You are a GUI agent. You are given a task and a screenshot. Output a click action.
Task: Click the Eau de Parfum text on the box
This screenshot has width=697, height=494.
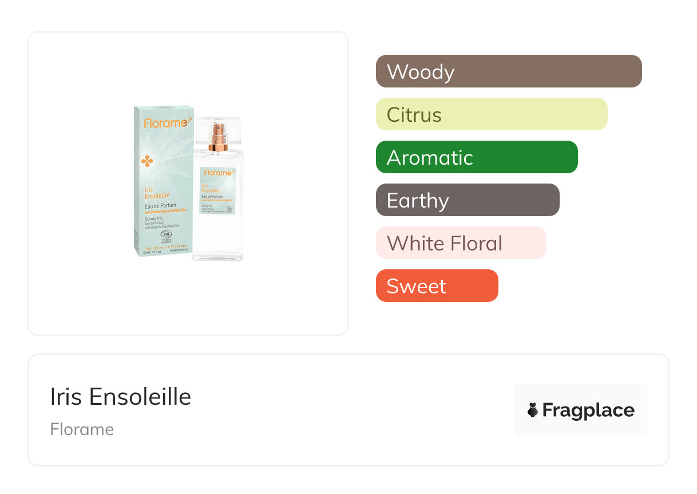[x=160, y=205]
